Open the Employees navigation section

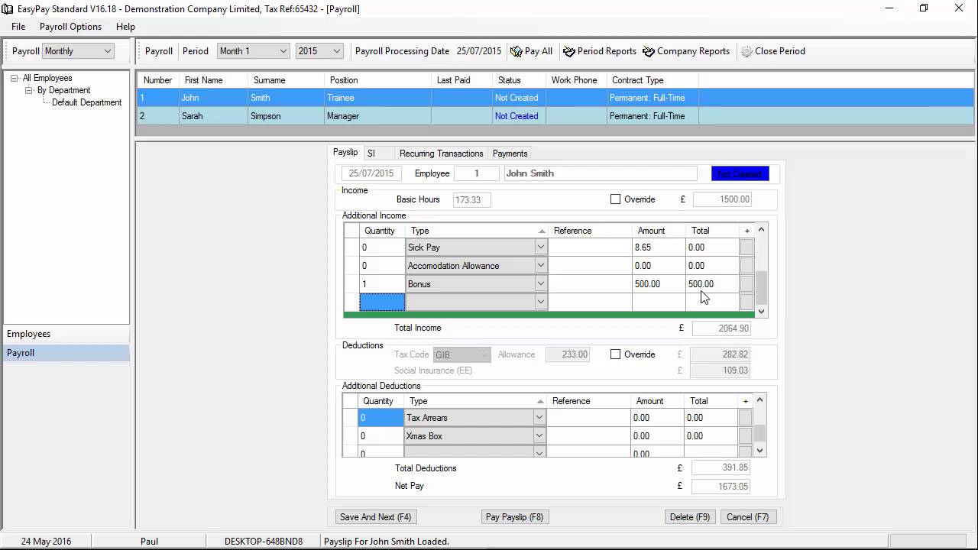[x=66, y=334]
